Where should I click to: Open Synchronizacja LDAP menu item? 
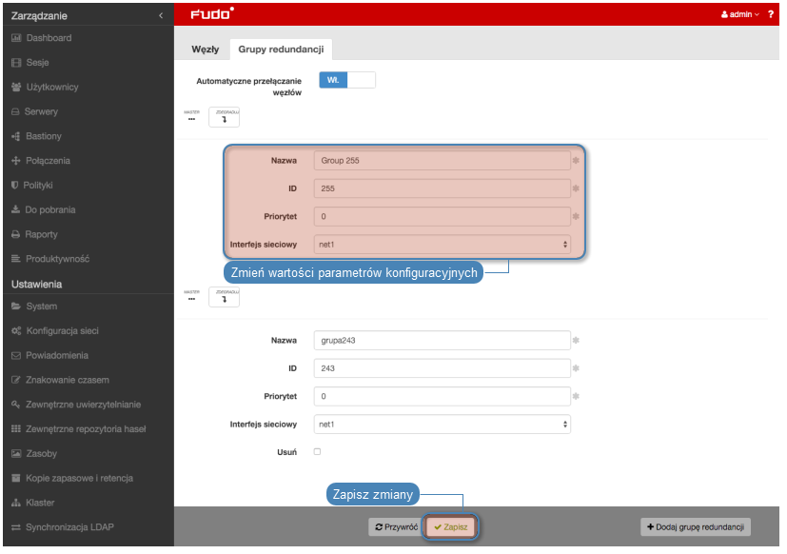coord(69,528)
